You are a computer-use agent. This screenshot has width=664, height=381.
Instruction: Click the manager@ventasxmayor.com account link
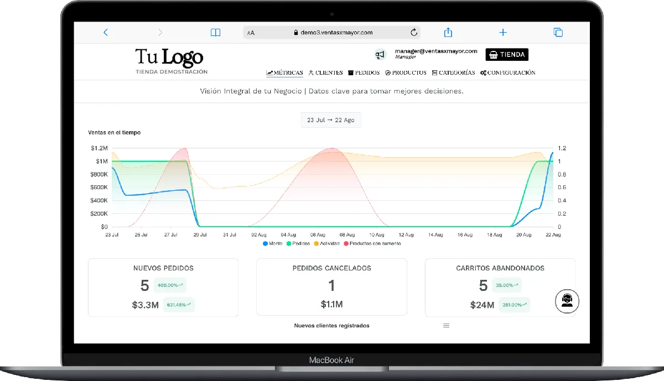tap(436, 50)
